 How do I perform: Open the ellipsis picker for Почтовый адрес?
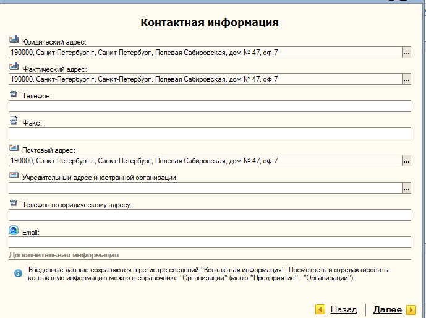coord(406,161)
